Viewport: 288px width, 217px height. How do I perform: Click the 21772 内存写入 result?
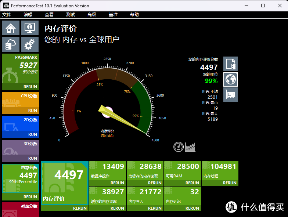pos(145,196)
